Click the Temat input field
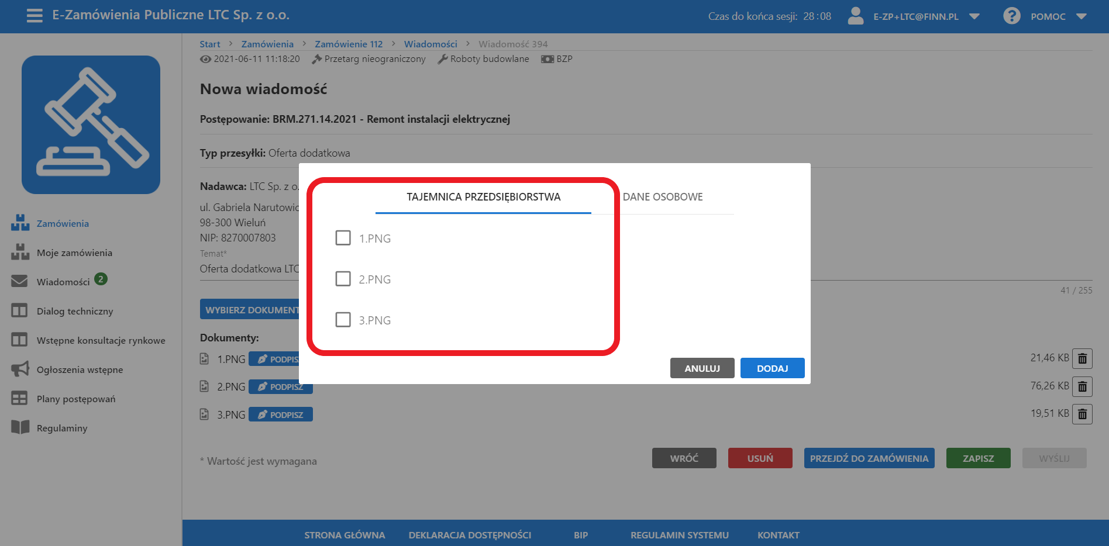This screenshot has width=1109, height=546. click(x=249, y=269)
